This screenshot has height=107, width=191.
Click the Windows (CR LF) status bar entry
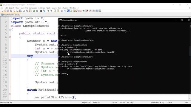157,102
